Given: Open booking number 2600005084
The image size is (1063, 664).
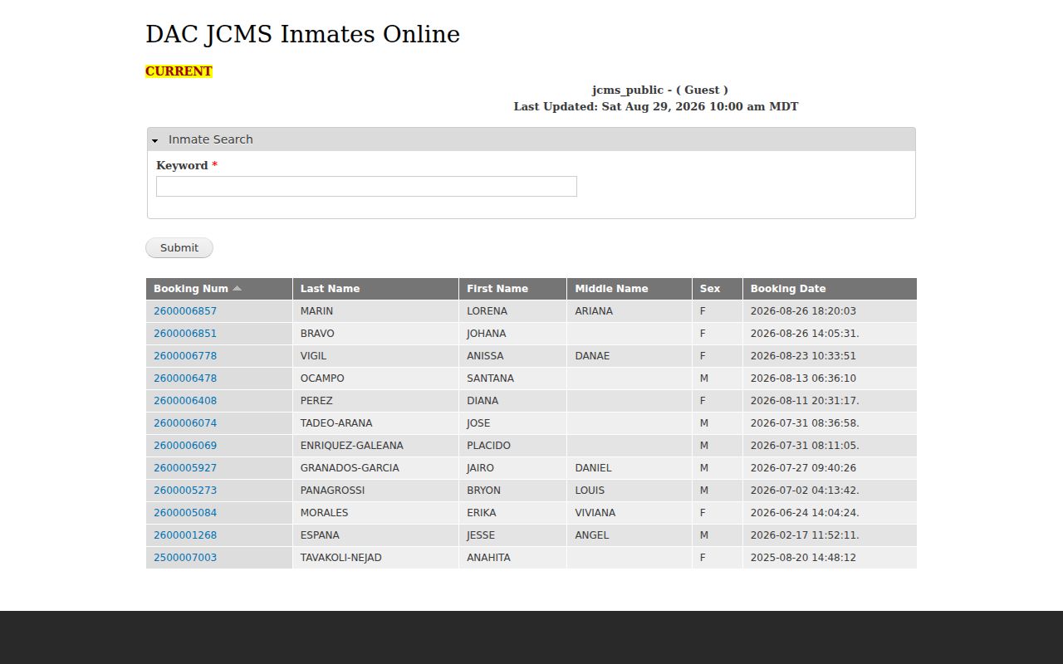Looking at the screenshot, I should click(x=185, y=513).
